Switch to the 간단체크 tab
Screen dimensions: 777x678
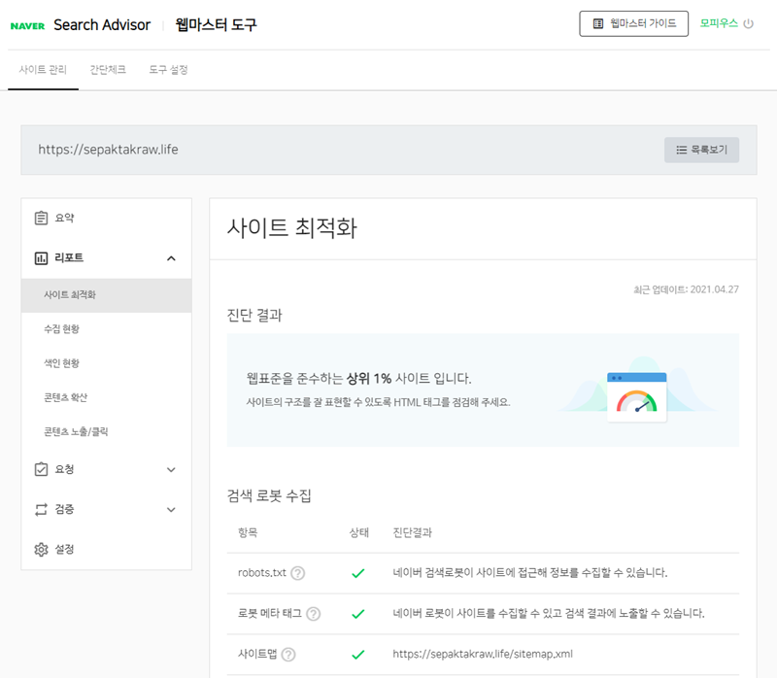point(106,70)
